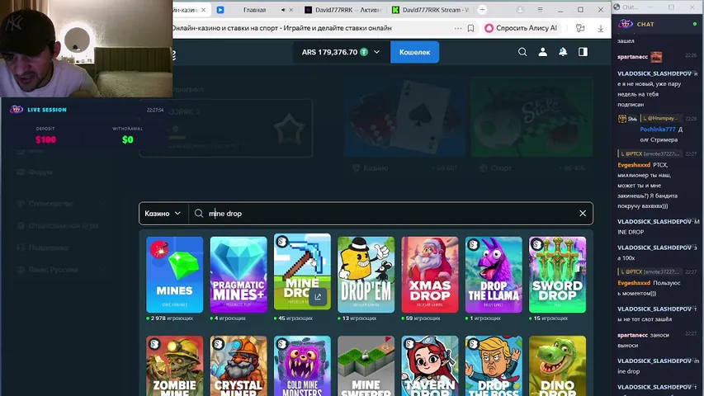Open the Drop the Llama game tile
The height and width of the screenshot is (396, 704).
[x=494, y=275]
